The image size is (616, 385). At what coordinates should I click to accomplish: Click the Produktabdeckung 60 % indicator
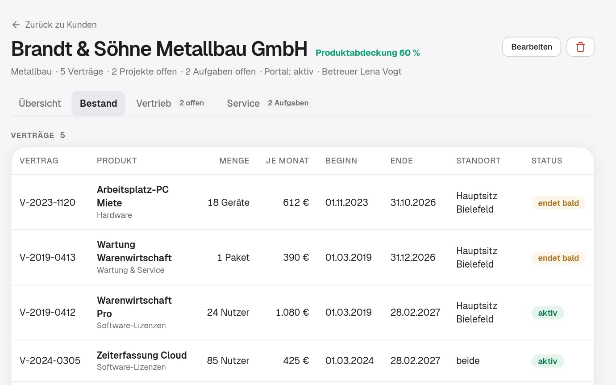pyautogui.click(x=368, y=53)
